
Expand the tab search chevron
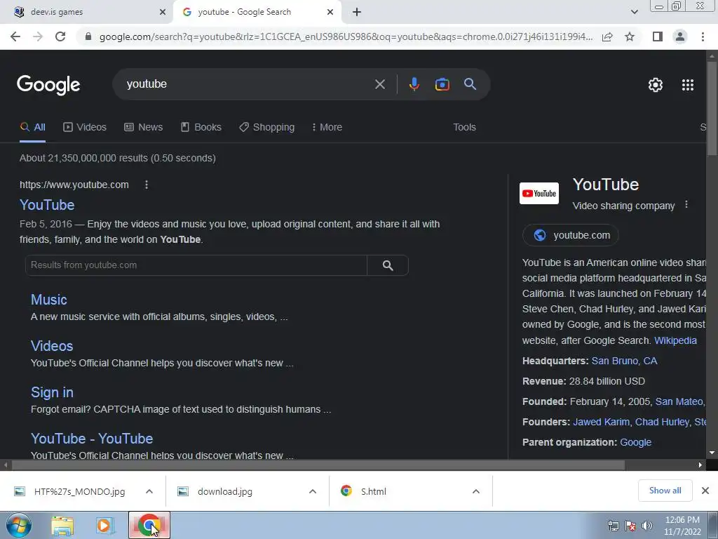[x=634, y=12]
